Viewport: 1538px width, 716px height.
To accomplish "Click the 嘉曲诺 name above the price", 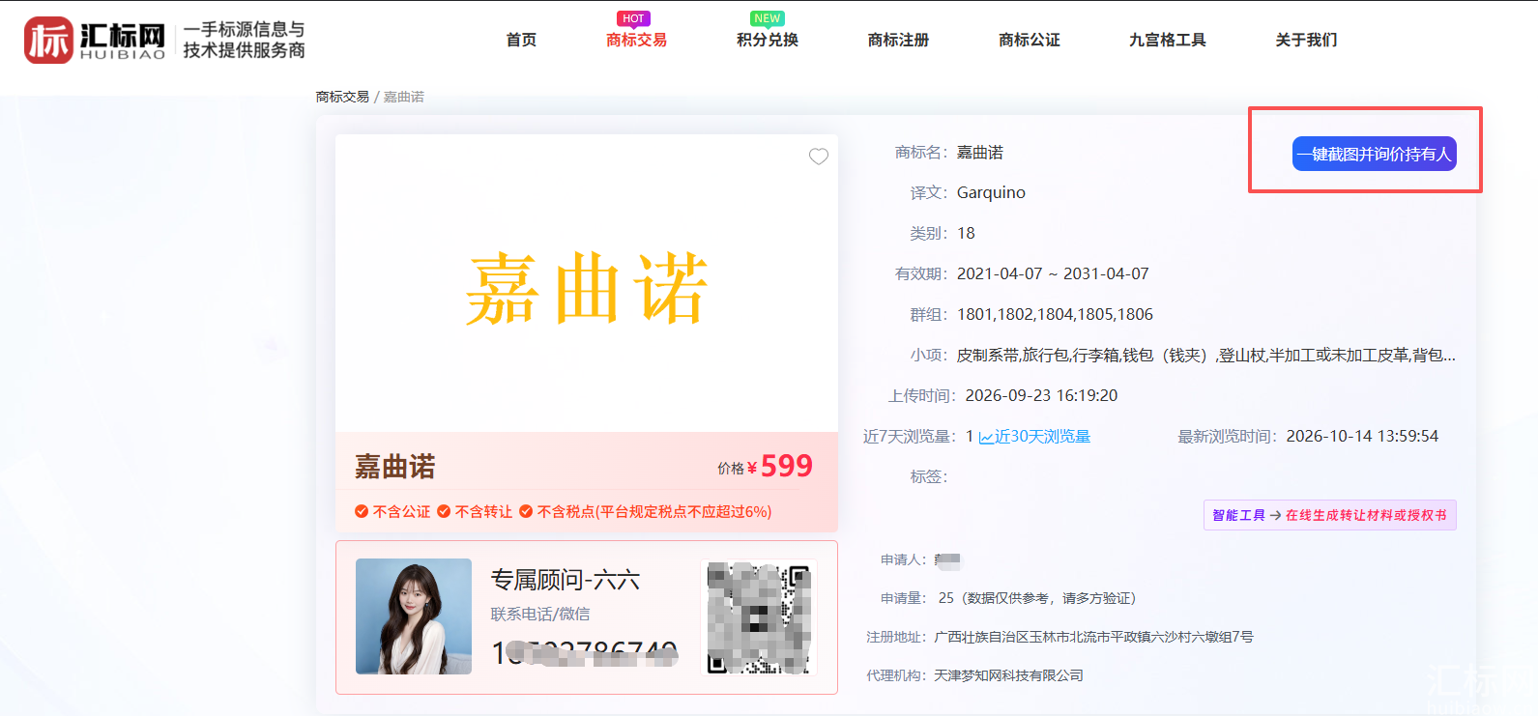I will click(395, 467).
